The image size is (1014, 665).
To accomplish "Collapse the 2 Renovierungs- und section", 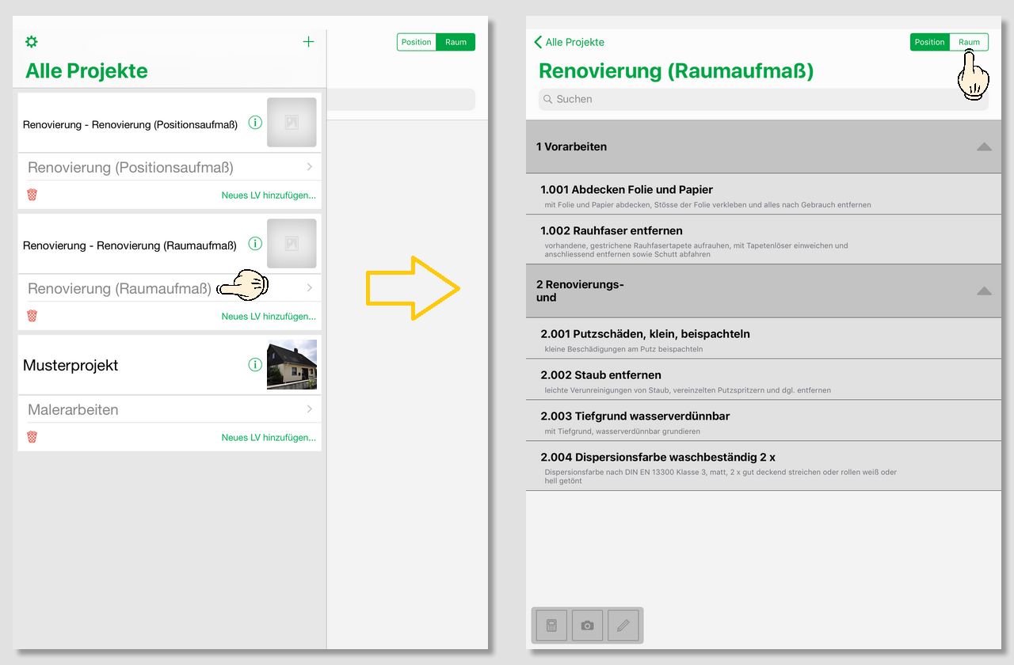I will 984,291.
